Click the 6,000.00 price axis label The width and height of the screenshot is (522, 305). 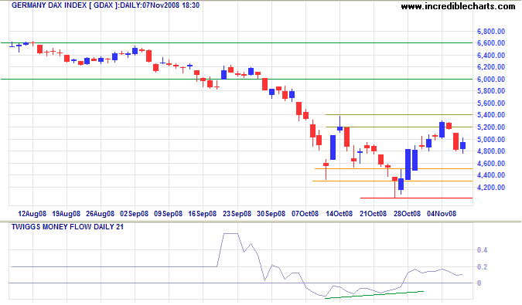(491, 79)
